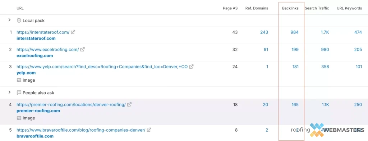
Task: Sort by the Search Traffic column header
Action: [317, 8]
